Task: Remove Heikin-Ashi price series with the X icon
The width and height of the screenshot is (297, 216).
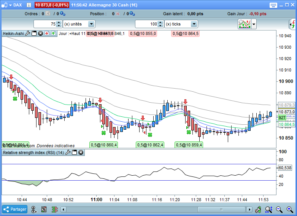Action: pos(41,33)
